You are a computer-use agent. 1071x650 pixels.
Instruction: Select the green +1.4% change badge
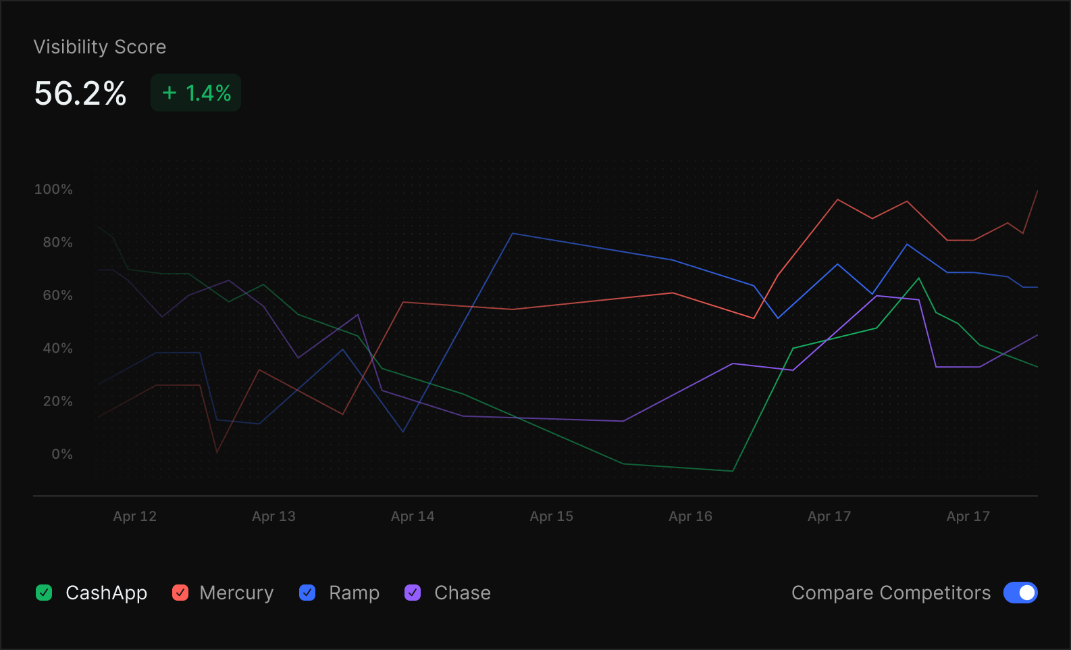[x=195, y=93]
